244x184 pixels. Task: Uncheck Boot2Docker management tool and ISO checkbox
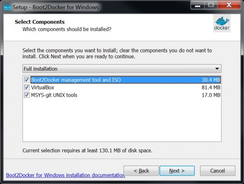point(27,80)
